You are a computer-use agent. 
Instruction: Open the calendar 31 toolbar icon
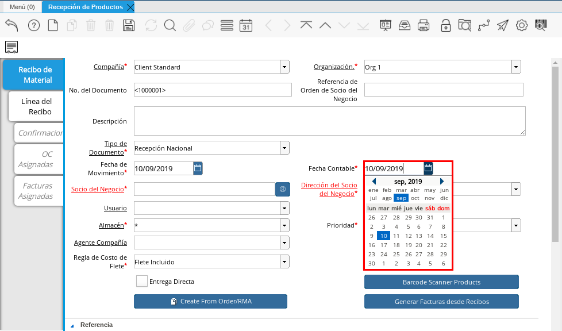tap(246, 25)
